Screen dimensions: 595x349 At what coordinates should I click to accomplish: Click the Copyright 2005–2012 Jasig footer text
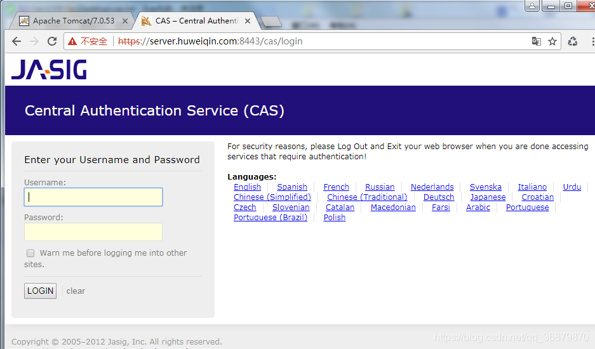click(116, 342)
